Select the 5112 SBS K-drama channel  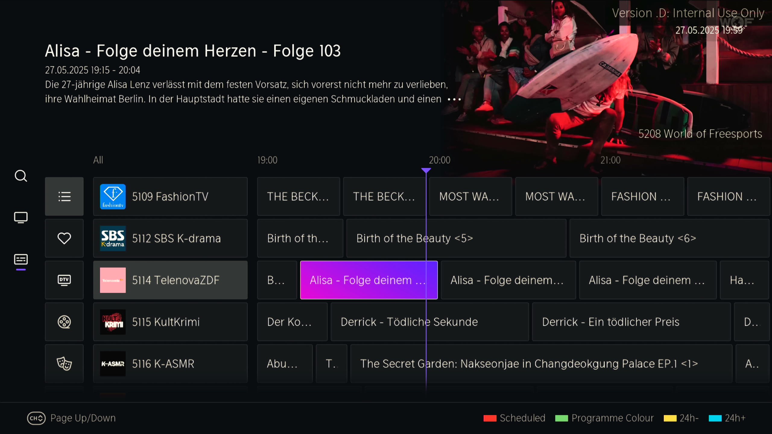tap(170, 238)
